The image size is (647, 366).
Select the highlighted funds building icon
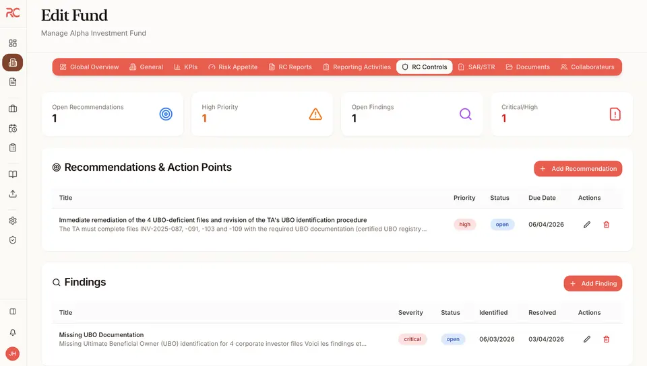tap(13, 63)
